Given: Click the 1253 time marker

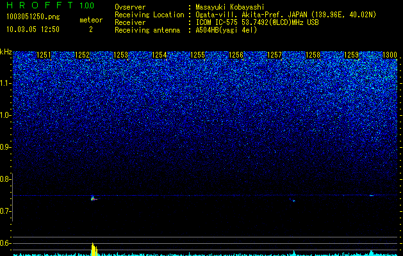Looking at the screenshot, I should 120,55.
